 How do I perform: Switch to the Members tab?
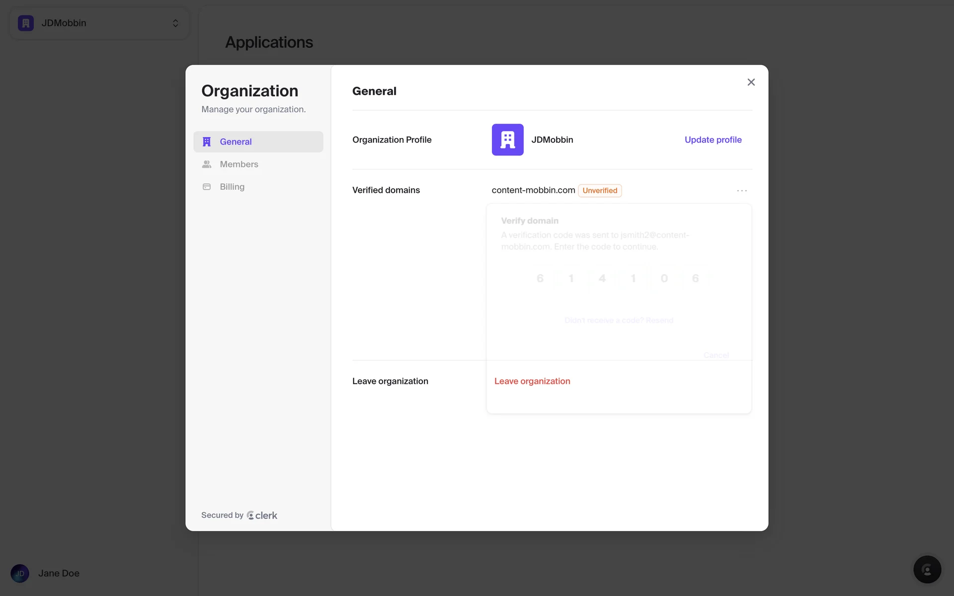click(239, 164)
